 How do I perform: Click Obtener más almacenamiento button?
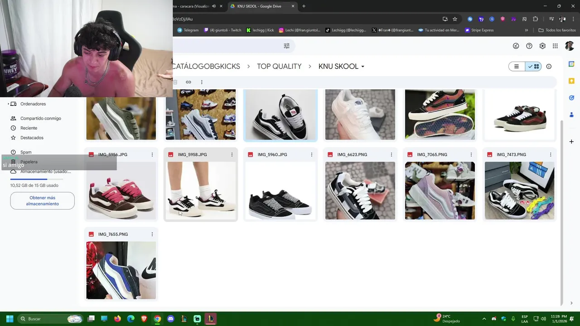[x=43, y=201]
